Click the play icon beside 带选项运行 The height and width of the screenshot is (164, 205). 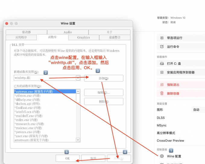[162, 38]
